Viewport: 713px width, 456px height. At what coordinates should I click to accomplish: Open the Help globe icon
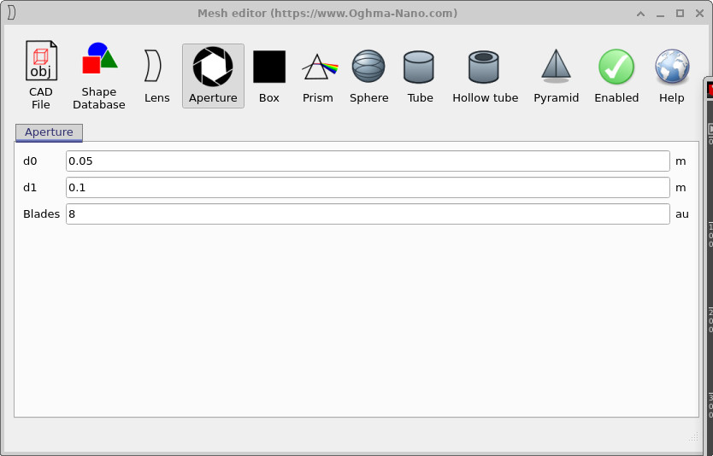(x=672, y=75)
